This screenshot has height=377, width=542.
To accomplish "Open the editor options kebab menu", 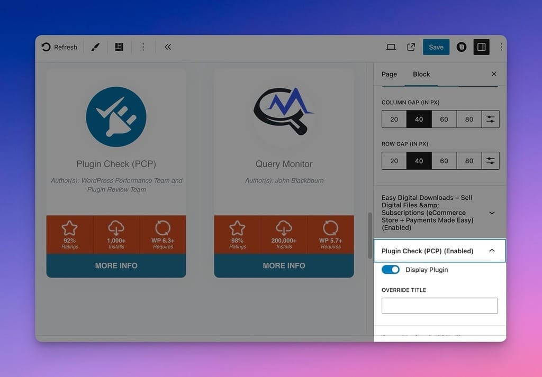I will tap(501, 47).
